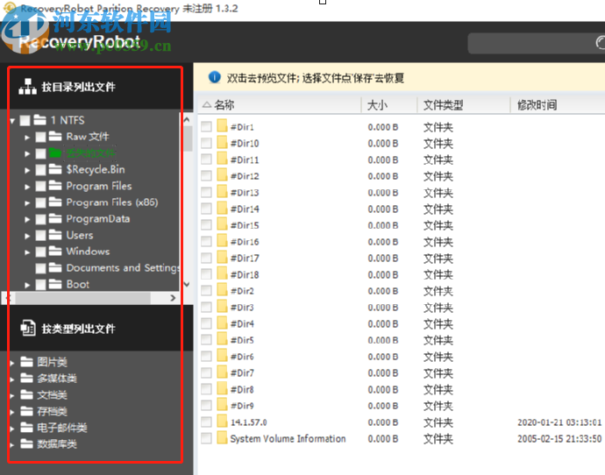Select the $Recycle.Bin tree item
Screen dimensions: 605x475
pyautogui.click(x=95, y=169)
